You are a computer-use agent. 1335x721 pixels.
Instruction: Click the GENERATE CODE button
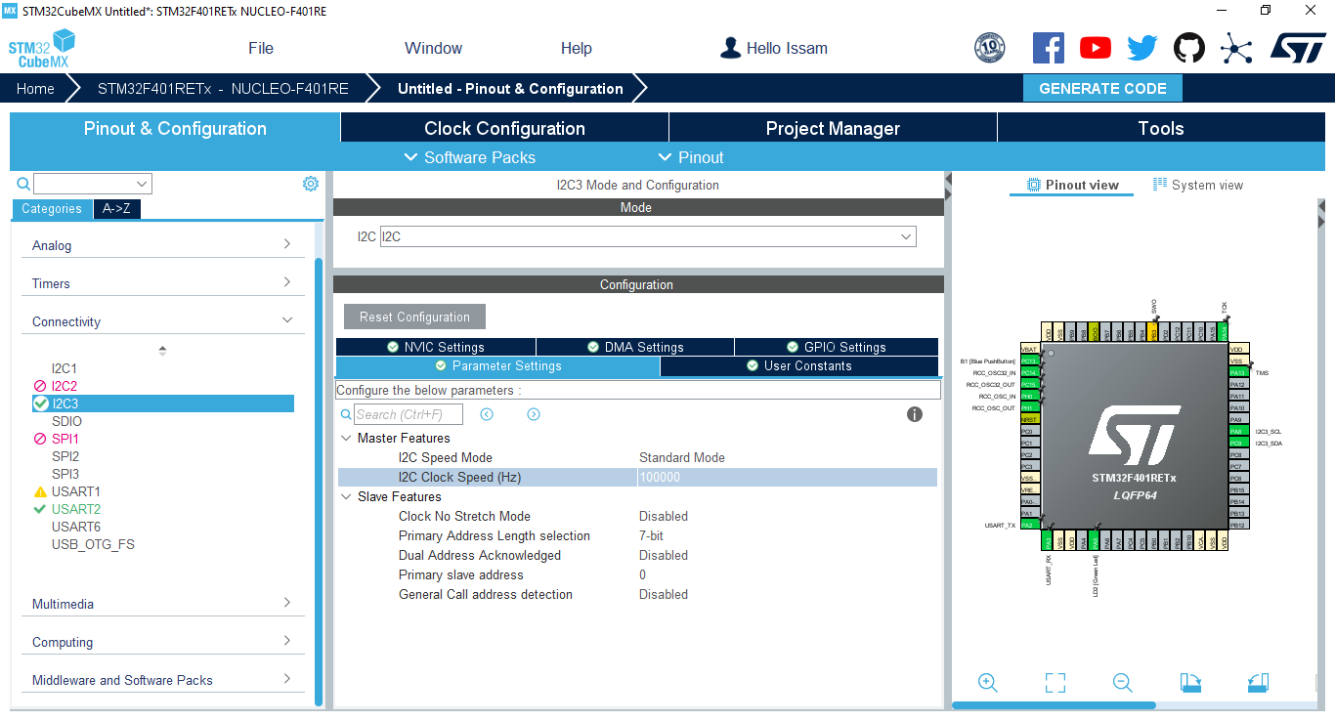(1102, 88)
